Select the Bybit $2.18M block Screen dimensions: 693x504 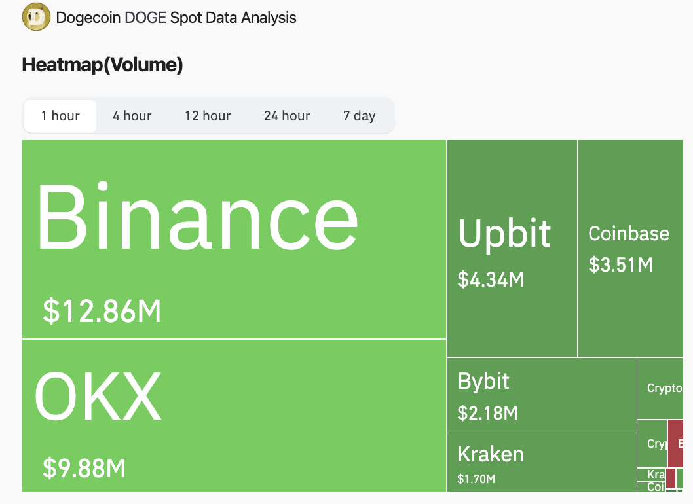click(x=541, y=395)
